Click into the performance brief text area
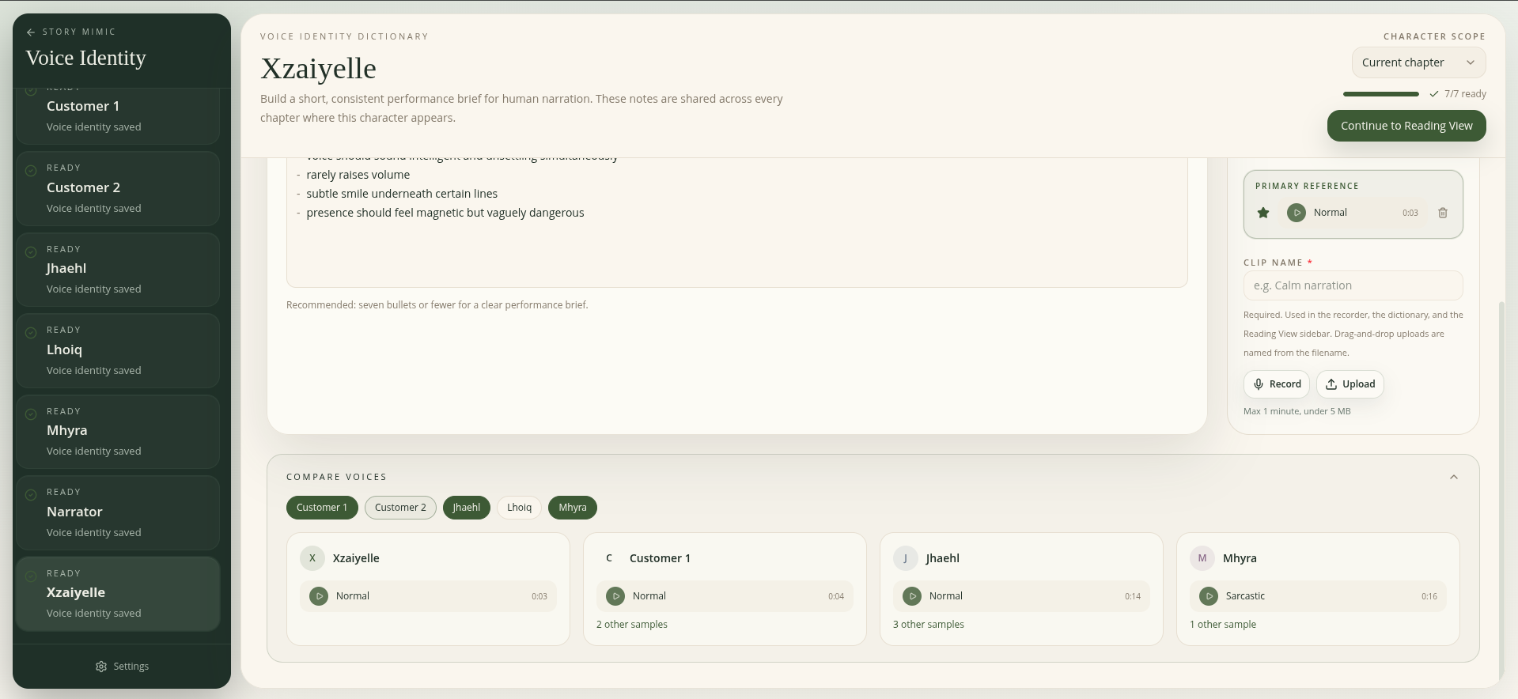 [x=737, y=222]
